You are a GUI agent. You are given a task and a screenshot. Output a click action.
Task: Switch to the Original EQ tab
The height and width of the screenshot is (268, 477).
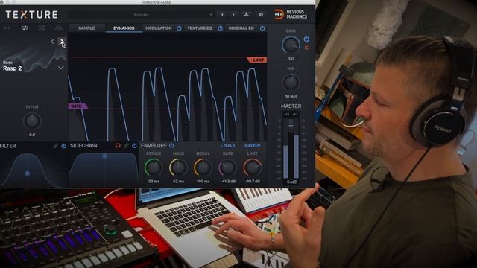tap(241, 28)
